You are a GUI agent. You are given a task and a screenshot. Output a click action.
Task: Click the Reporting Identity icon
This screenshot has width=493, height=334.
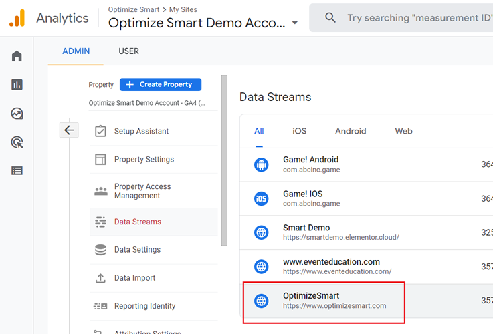(x=100, y=306)
